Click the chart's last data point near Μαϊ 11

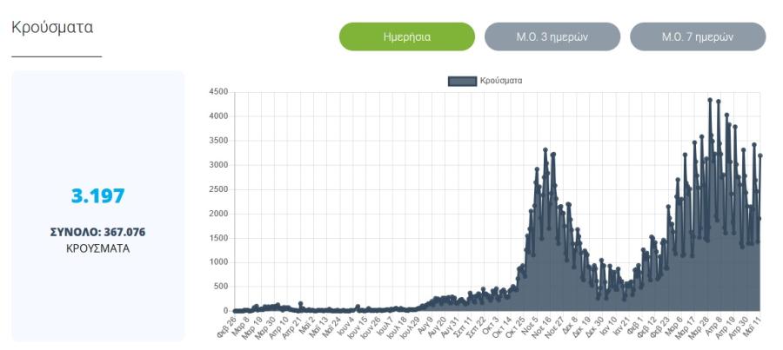[760, 155]
